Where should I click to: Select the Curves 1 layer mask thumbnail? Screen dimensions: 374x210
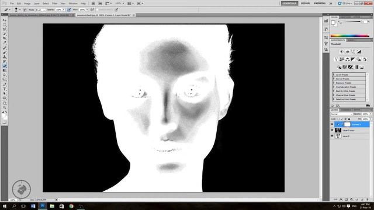click(347, 124)
